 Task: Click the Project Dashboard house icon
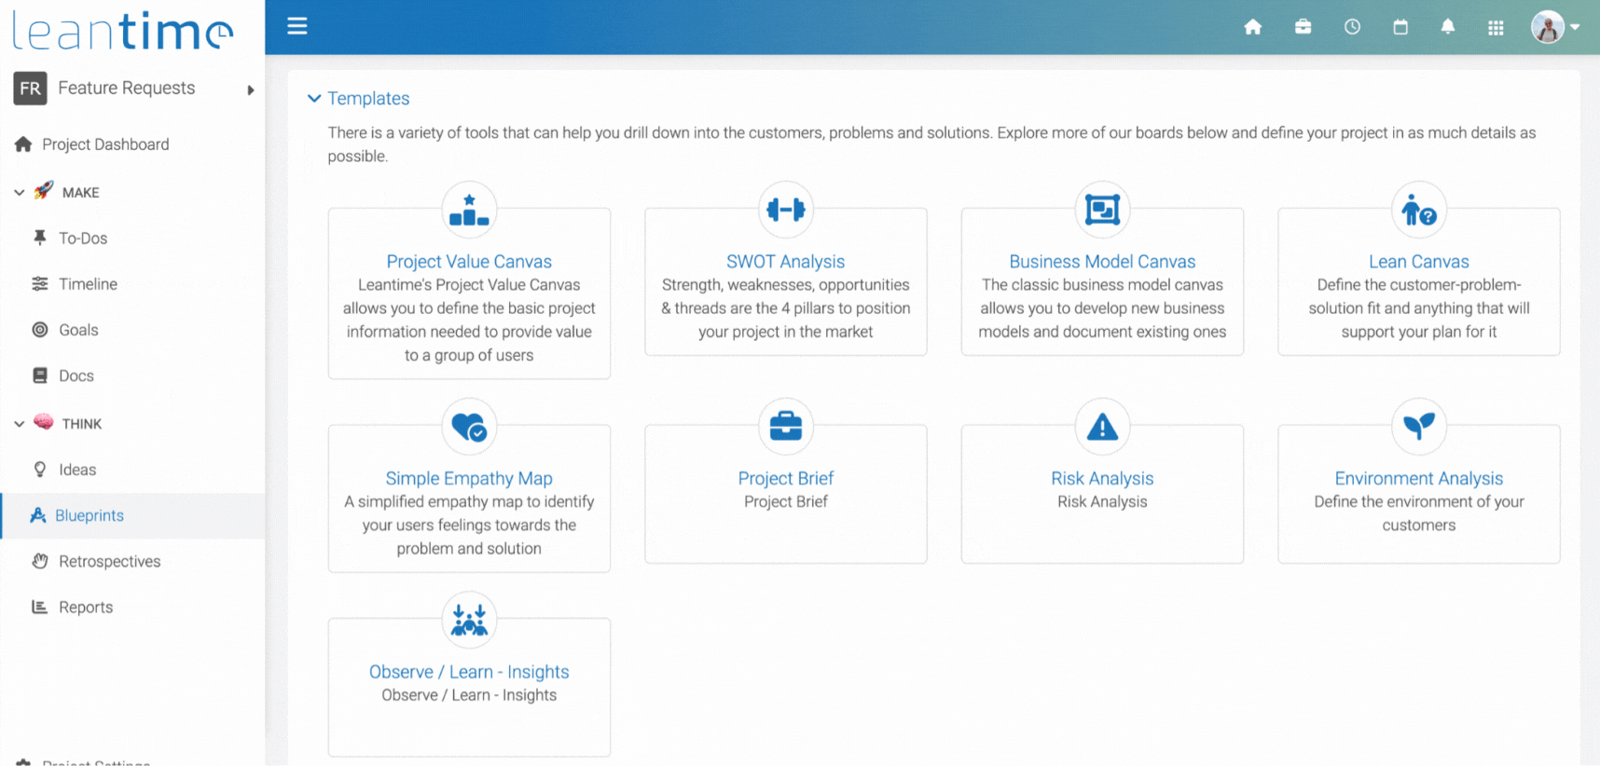(x=23, y=144)
